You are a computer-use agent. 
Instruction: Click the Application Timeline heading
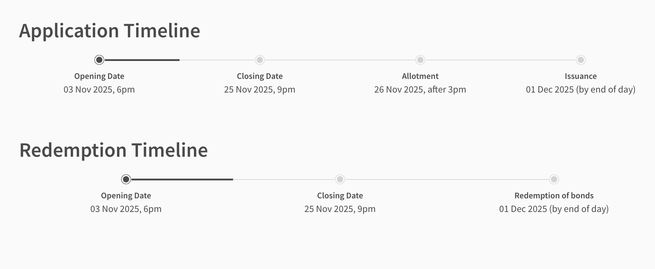pos(110,31)
